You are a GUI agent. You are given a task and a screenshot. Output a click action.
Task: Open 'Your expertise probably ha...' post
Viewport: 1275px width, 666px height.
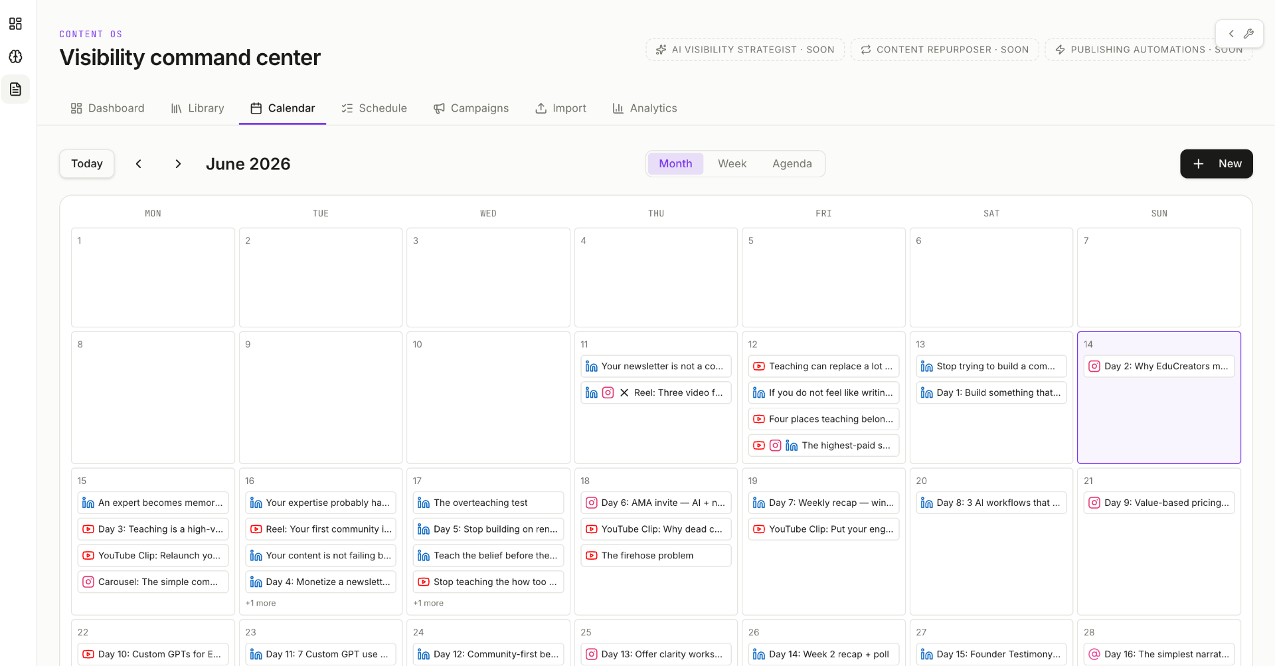pos(321,503)
